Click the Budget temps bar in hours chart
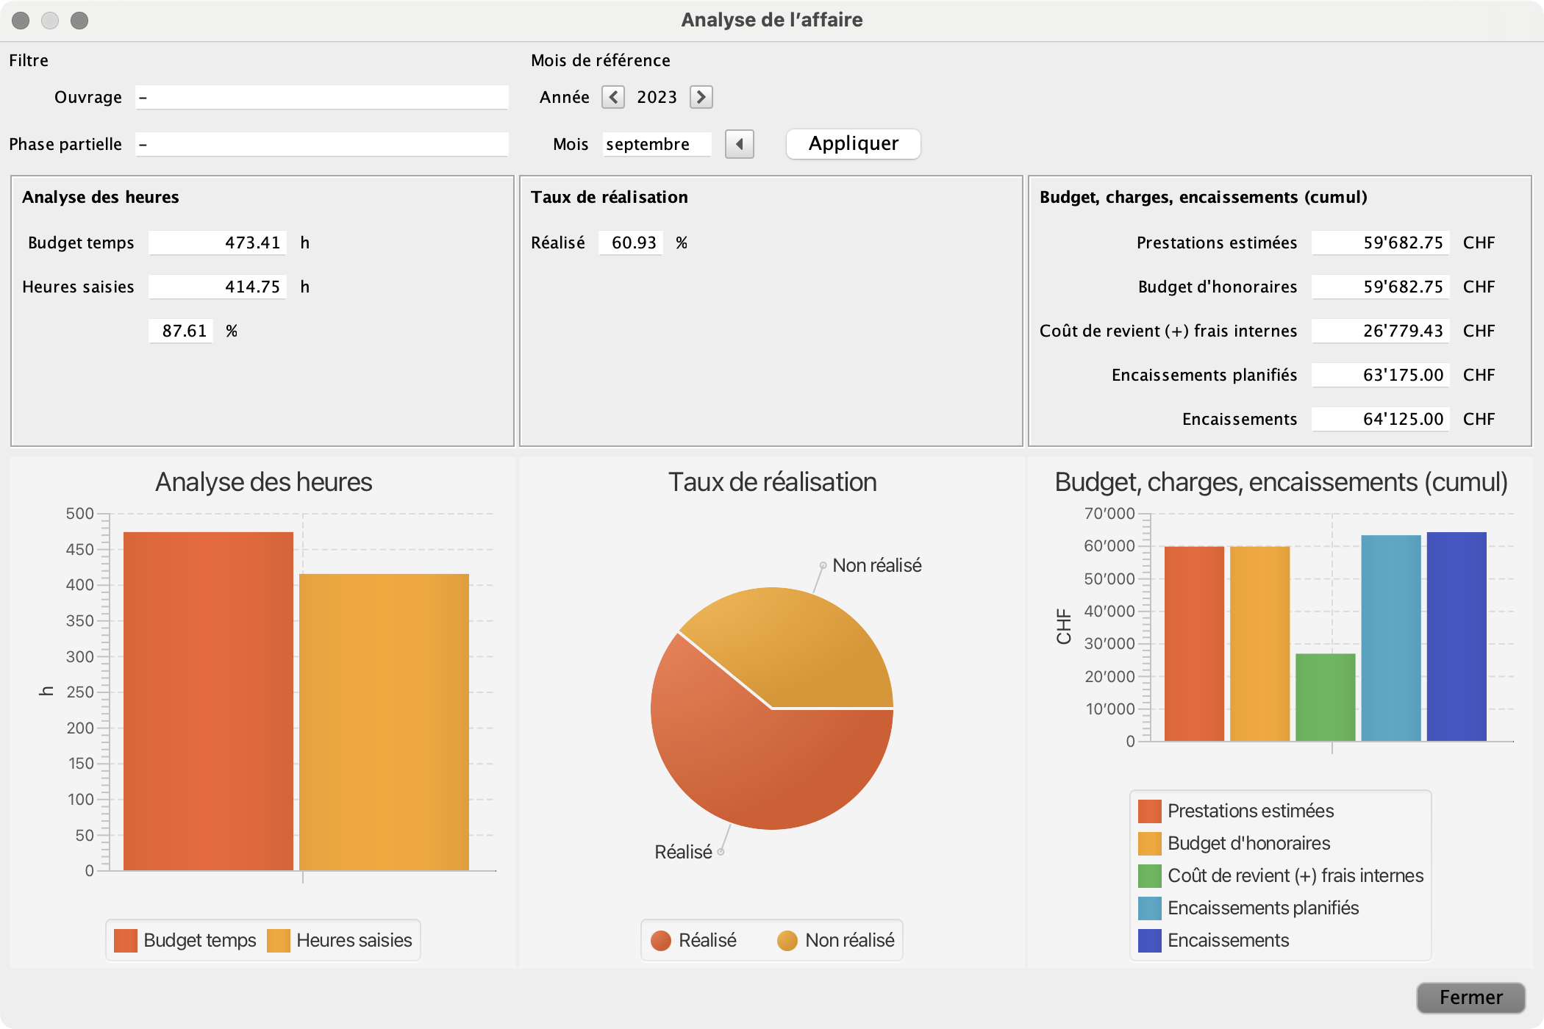 pyautogui.click(x=208, y=701)
